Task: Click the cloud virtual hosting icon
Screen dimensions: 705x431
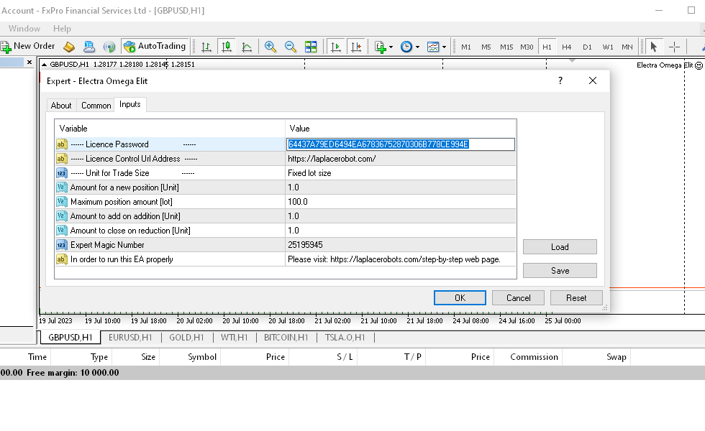Action: 89,46
